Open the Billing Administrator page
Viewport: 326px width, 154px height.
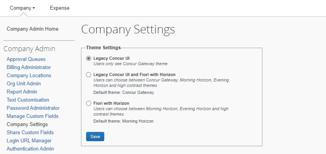click(29, 67)
